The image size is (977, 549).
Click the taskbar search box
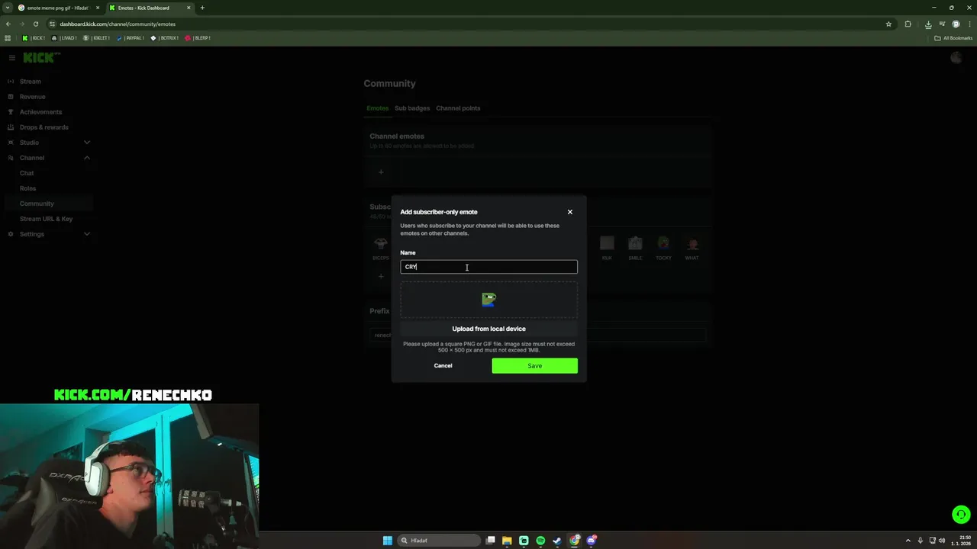pos(439,541)
